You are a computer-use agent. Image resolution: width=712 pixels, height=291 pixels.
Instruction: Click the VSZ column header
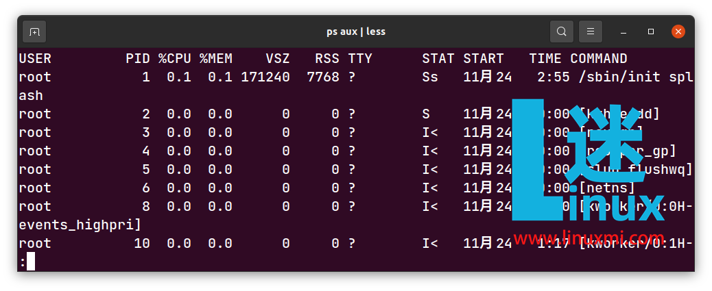click(x=278, y=58)
